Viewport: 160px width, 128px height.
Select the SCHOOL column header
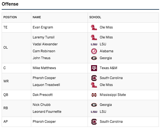click(95, 17)
